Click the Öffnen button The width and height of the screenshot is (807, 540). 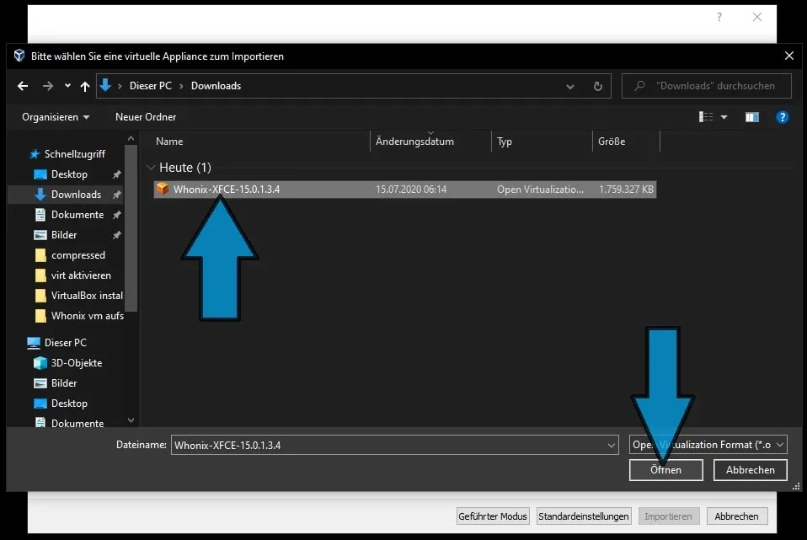tap(665, 470)
